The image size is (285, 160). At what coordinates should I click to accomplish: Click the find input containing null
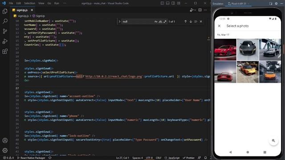click(137, 21)
